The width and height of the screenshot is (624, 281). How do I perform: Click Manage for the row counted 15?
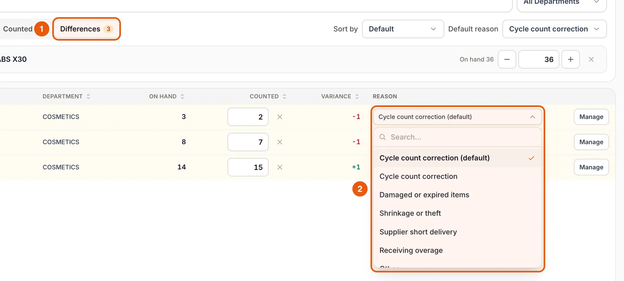click(x=591, y=167)
